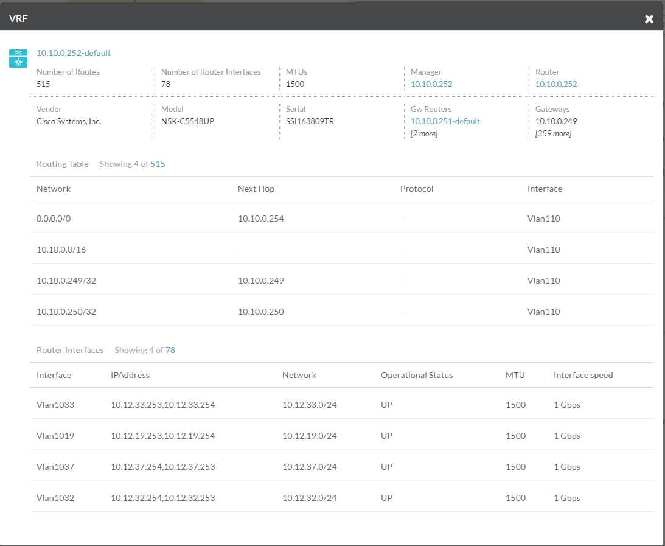The height and width of the screenshot is (546, 665).
Task: Show all 78 router interfaces
Action: [x=170, y=350]
